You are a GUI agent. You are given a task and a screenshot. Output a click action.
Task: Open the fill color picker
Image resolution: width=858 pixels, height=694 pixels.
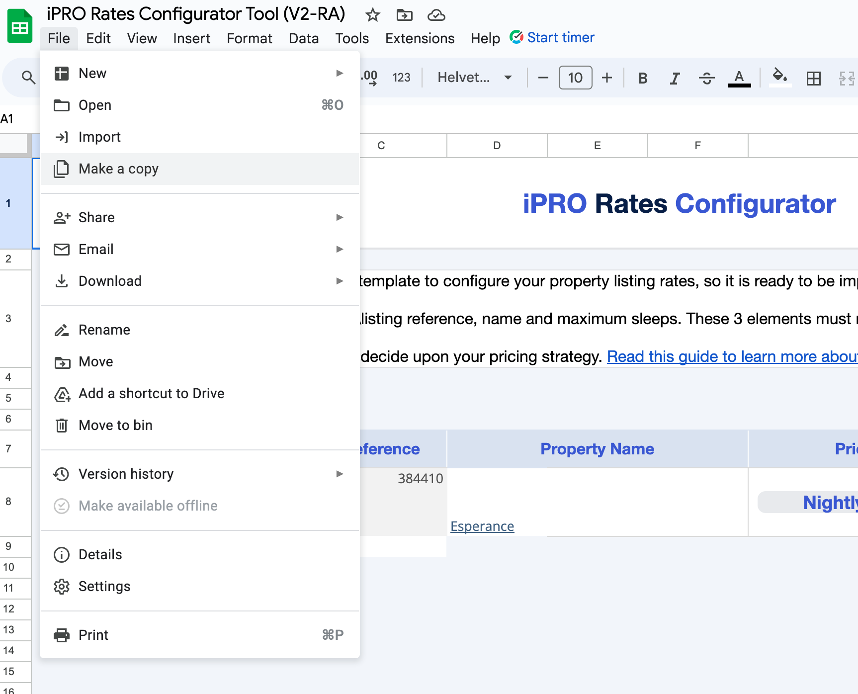pos(780,77)
